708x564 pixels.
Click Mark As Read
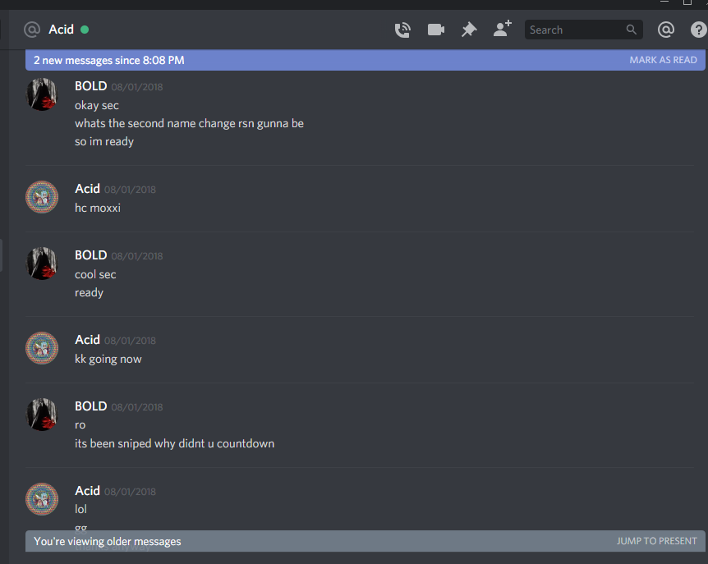click(x=663, y=60)
